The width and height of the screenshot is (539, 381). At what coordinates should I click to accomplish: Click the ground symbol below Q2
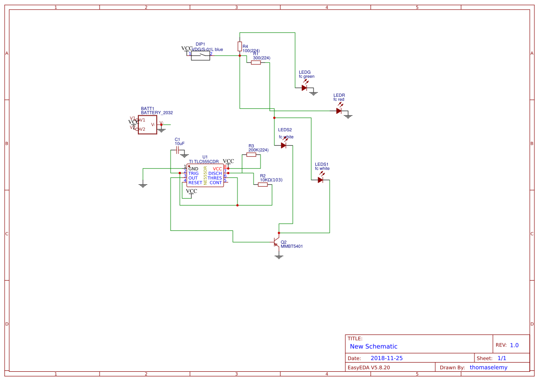(279, 256)
